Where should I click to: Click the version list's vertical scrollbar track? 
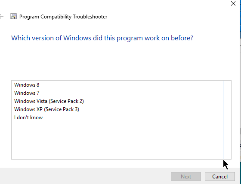[227, 120]
